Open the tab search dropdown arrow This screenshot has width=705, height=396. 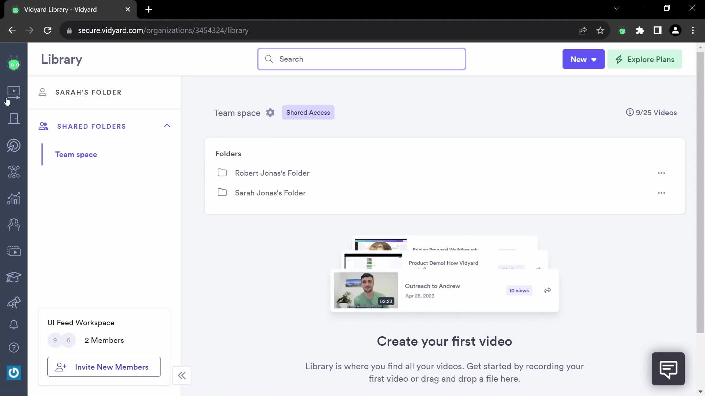(617, 8)
